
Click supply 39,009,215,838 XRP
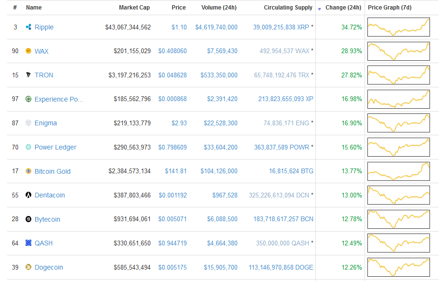coord(281,27)
